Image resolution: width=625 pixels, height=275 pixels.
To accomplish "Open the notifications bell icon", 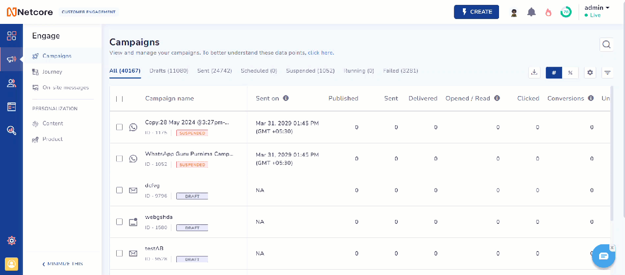I will tap(531, 12).
